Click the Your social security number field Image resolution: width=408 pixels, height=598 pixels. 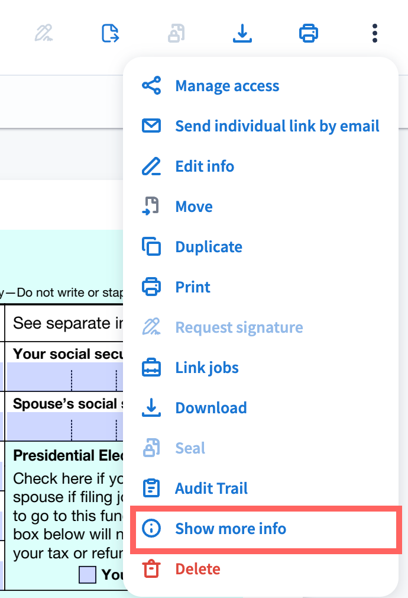pos(62,377)
